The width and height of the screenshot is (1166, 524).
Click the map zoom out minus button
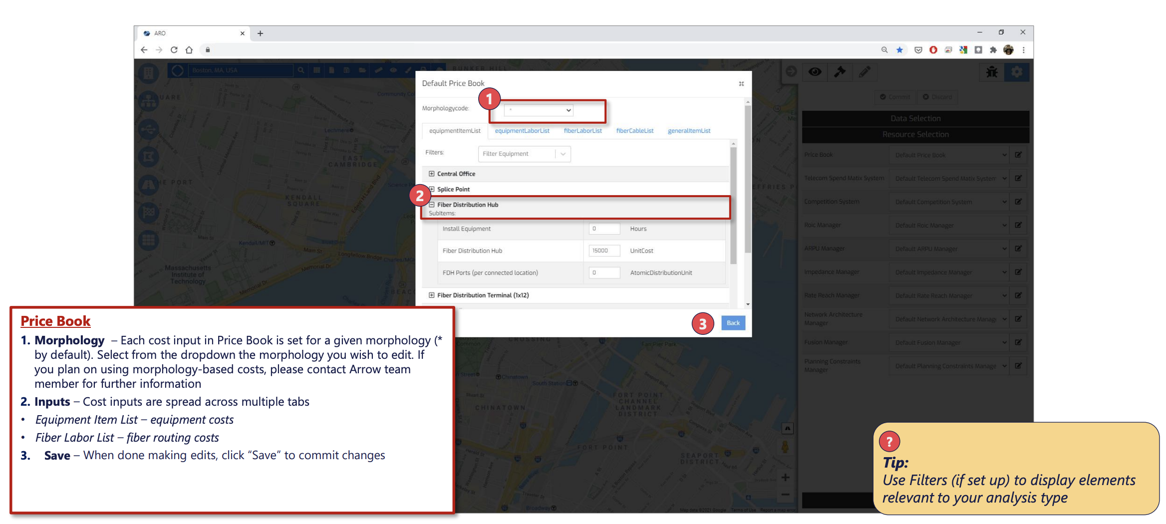[x=785, y=495]
